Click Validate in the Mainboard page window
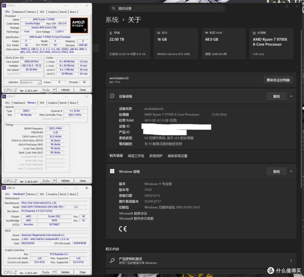Screen dimensions: 304x277 (65, 272)
